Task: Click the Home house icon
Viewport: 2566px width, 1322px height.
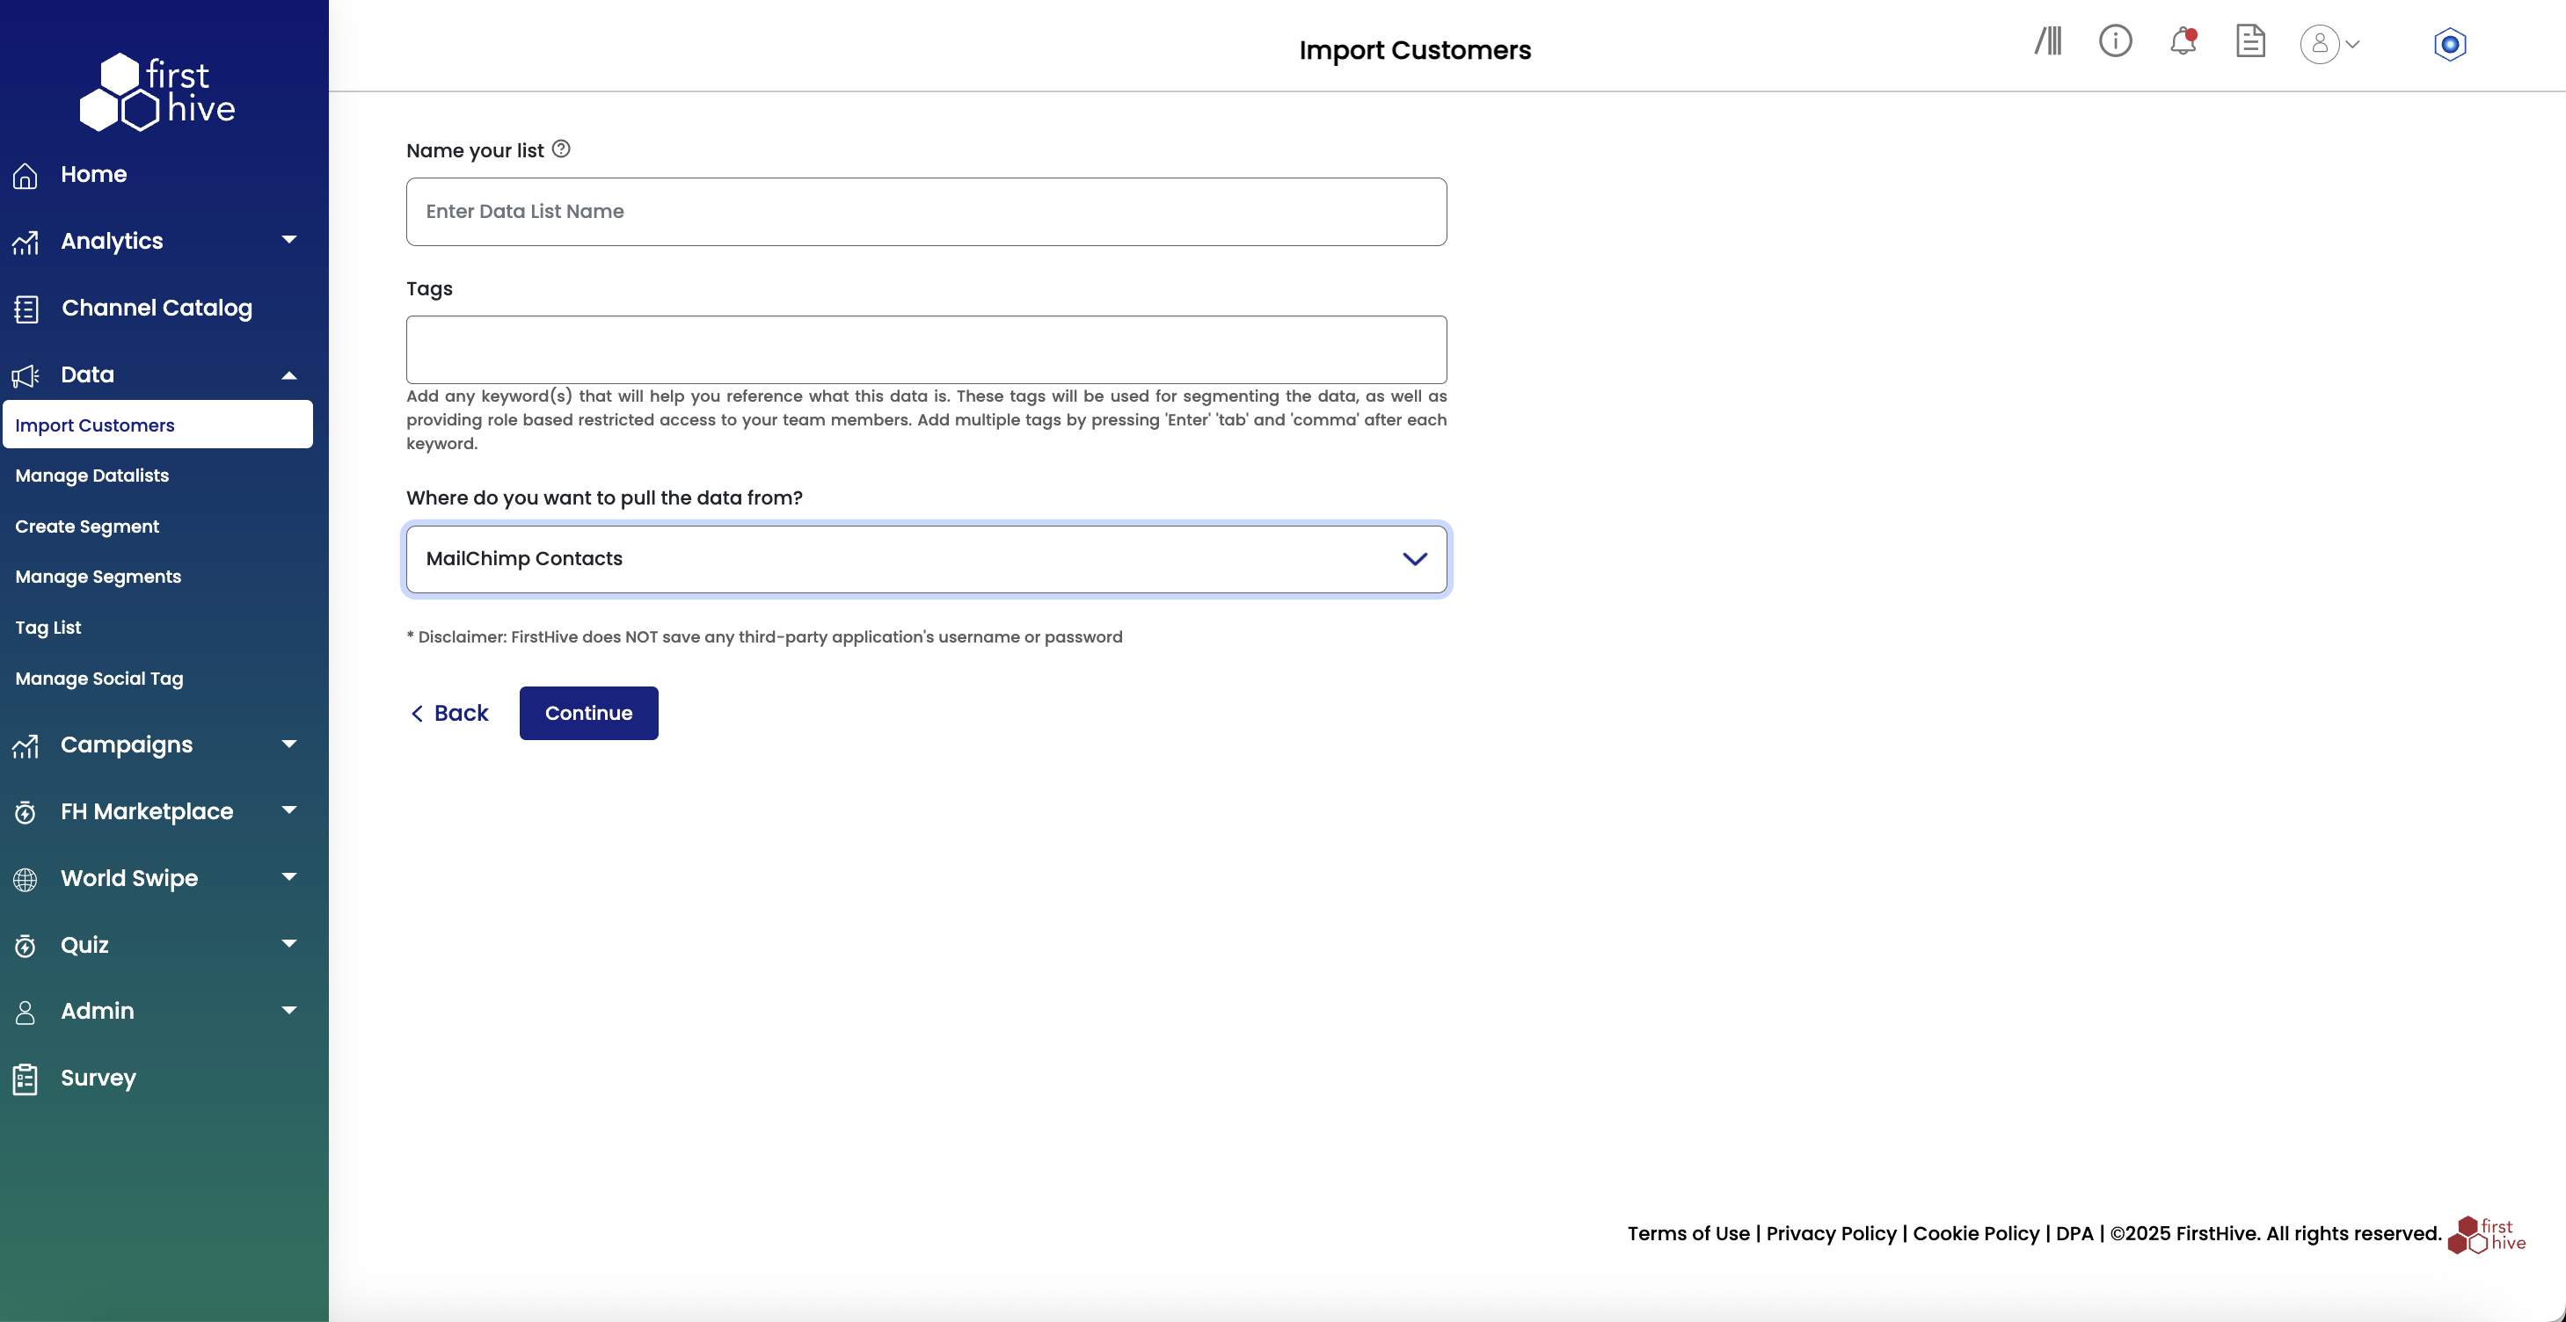Action: 26,175
